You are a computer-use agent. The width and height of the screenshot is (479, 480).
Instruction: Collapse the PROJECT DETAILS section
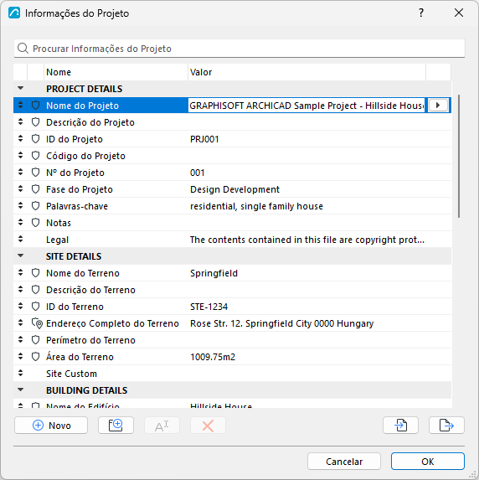point(20,88)
